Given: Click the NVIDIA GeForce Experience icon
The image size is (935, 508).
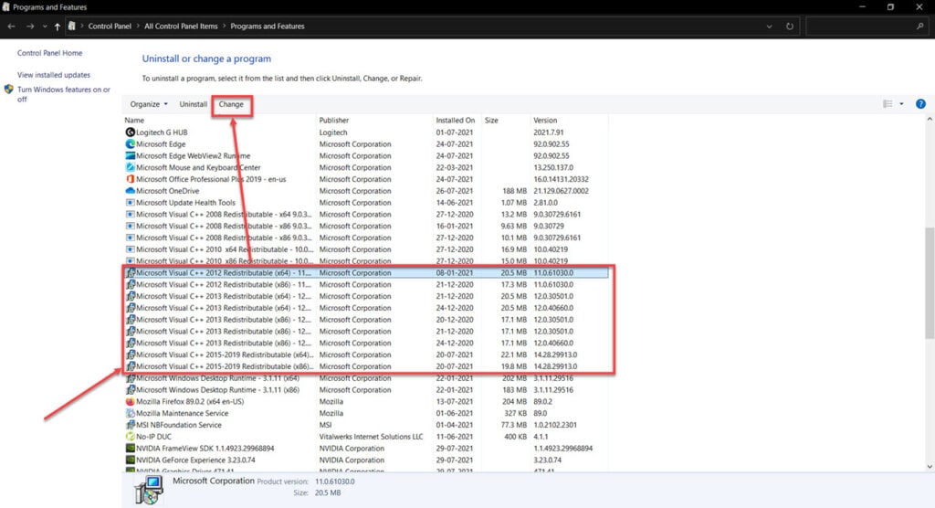Looking at the screenshot, I should coord(130,460).
